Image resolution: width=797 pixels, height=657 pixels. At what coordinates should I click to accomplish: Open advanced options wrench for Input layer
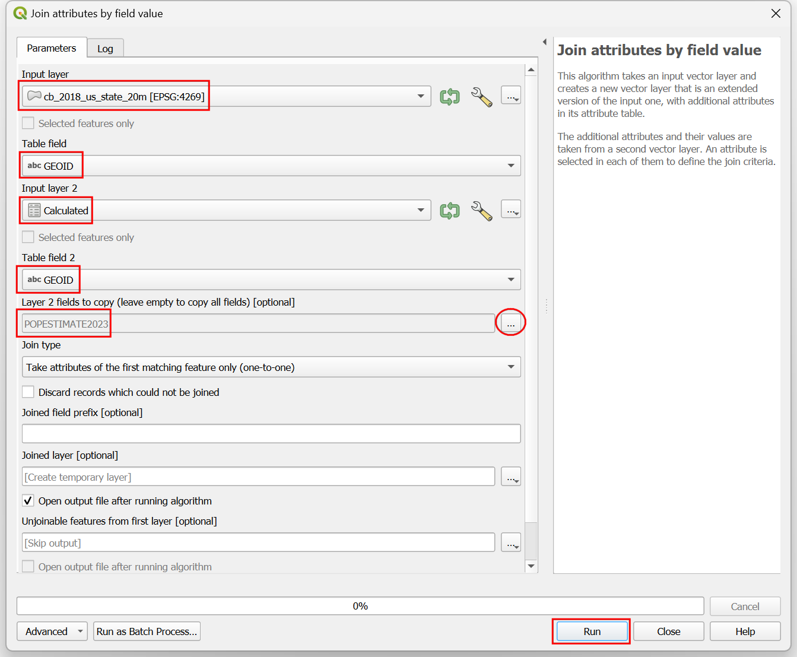[481, 96]
